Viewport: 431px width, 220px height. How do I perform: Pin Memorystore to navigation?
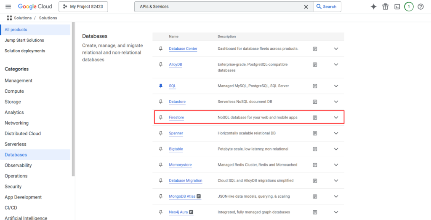(161, 165)
